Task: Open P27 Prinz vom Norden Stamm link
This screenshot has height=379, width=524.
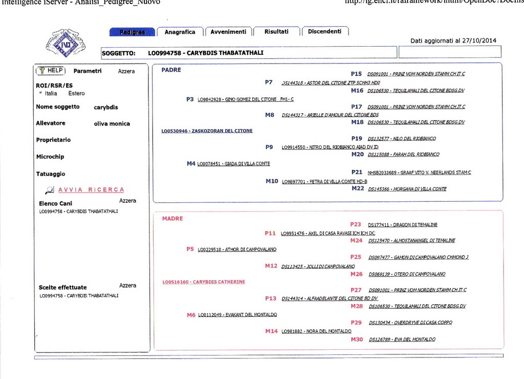Action: 418,290
